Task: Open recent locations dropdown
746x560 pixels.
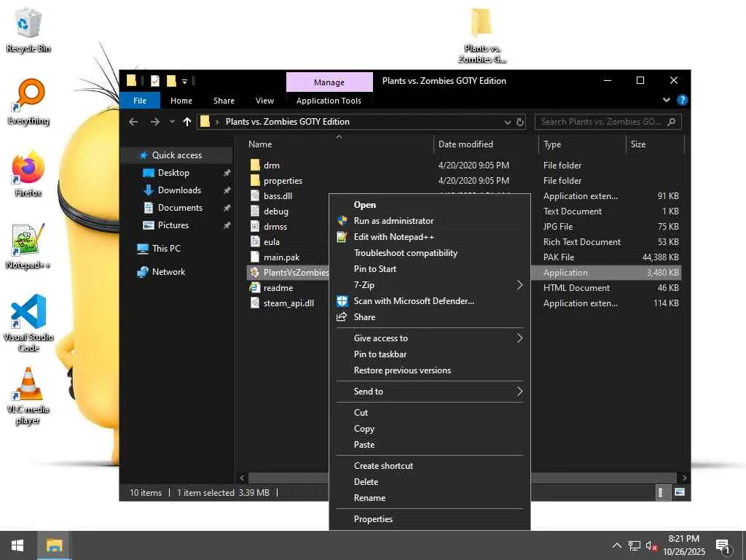Action: point(172,122)
